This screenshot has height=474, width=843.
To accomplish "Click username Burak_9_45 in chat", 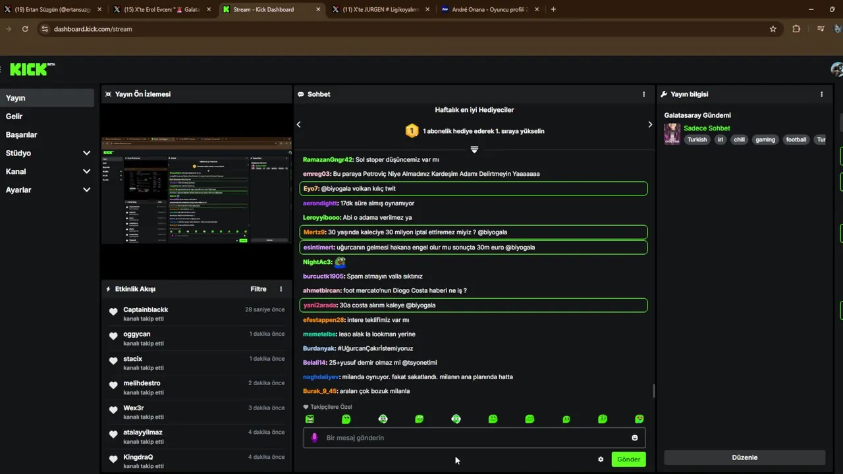I will 320,391.
